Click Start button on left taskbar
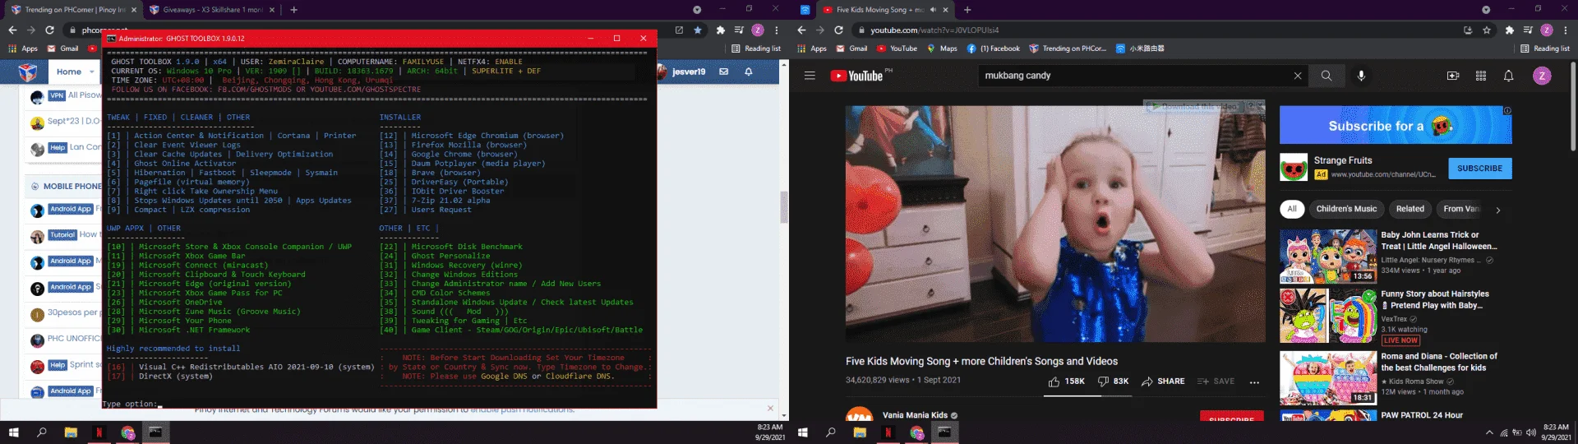 tap(13, 432)
